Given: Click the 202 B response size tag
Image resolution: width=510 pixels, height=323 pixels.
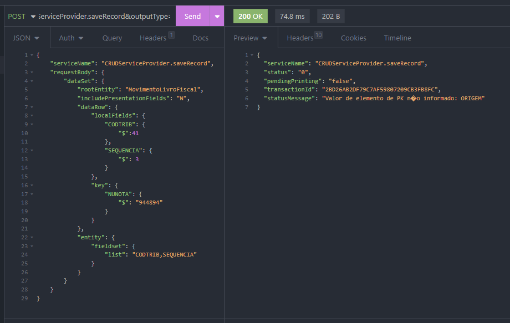Looking at the screenshot, I should (x=331, y=17).
